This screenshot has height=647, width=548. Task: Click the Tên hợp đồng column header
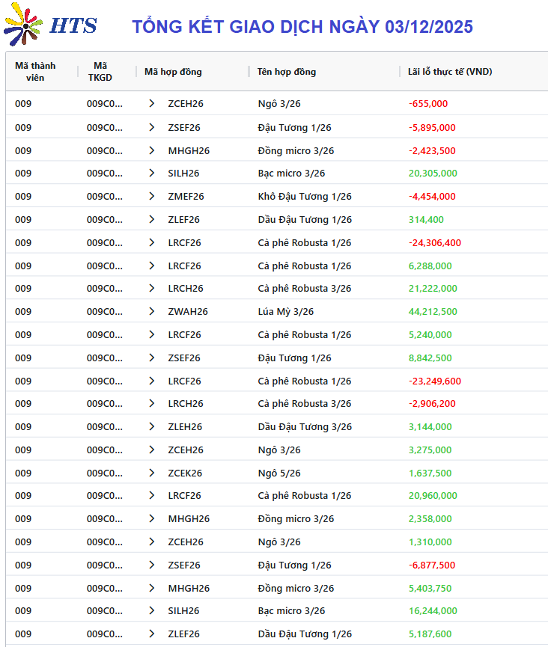click(x=287, y=72)
